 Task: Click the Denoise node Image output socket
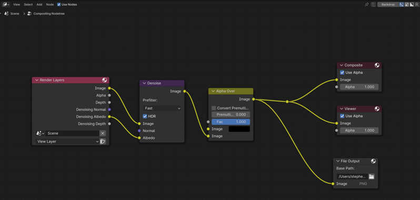pyautogui.click(x=184, y=91)
